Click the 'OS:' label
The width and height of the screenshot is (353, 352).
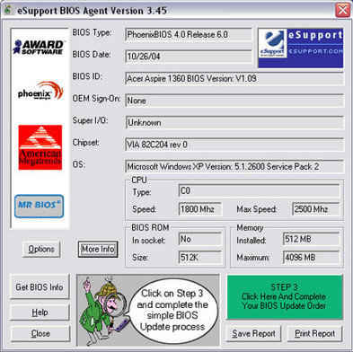[x=78, y=164]
